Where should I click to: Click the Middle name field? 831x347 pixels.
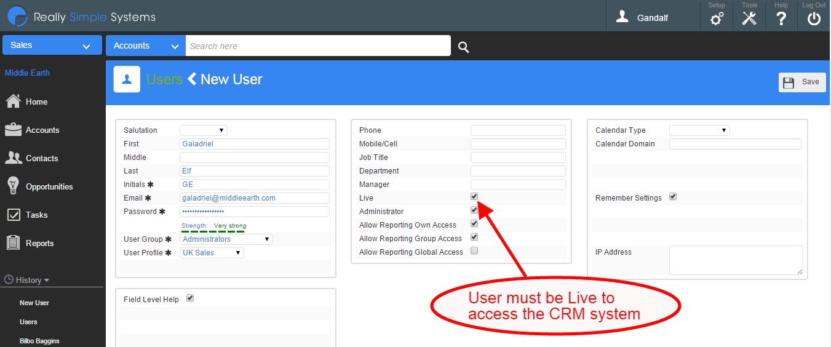tap(255, 158)
